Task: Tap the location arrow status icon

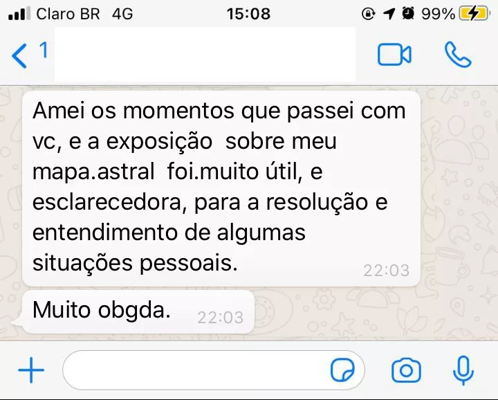Action: click(x=389, y=14)
